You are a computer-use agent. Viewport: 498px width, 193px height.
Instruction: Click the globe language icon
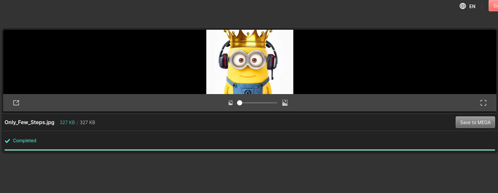(x=463, y=6)
